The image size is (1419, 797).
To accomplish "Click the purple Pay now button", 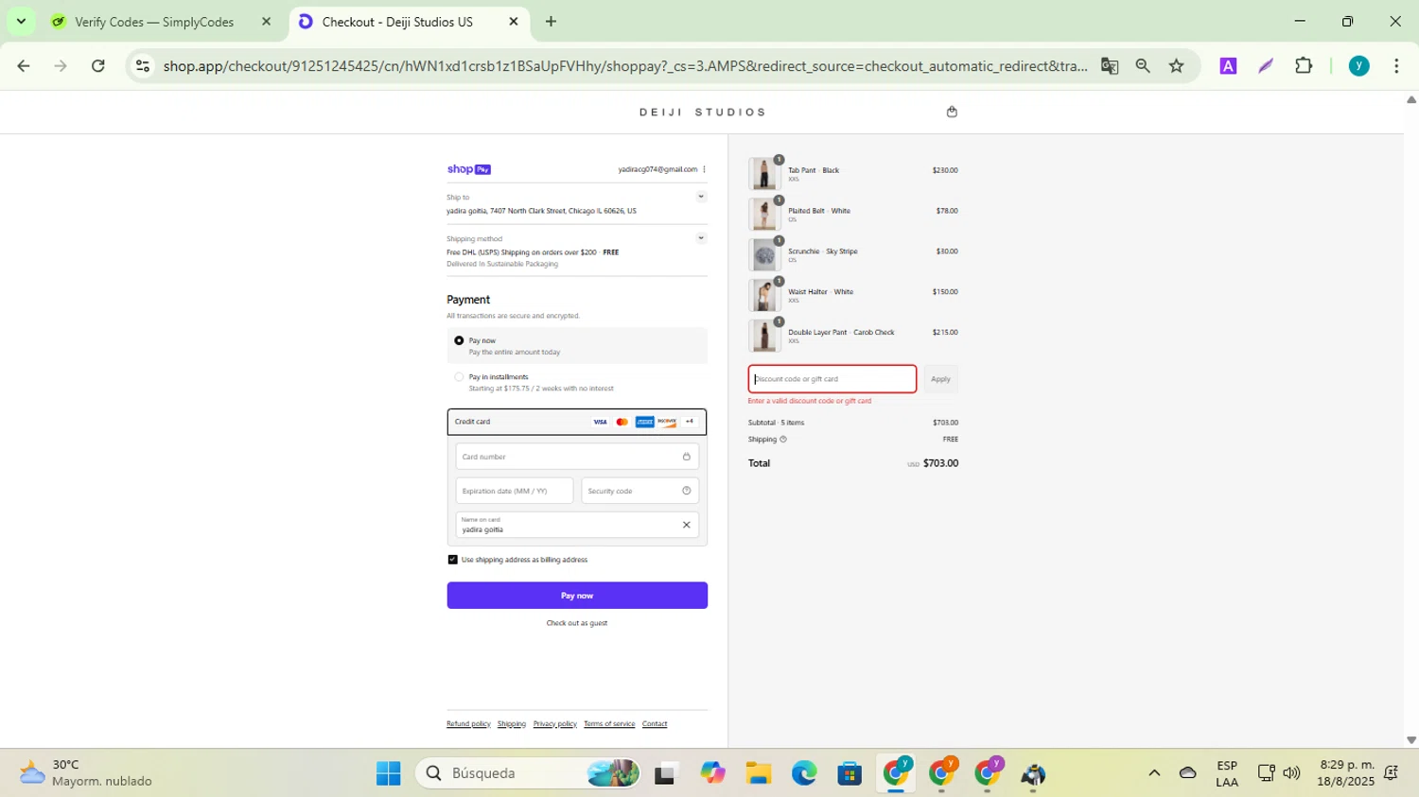I will click(x=577, y=596).
